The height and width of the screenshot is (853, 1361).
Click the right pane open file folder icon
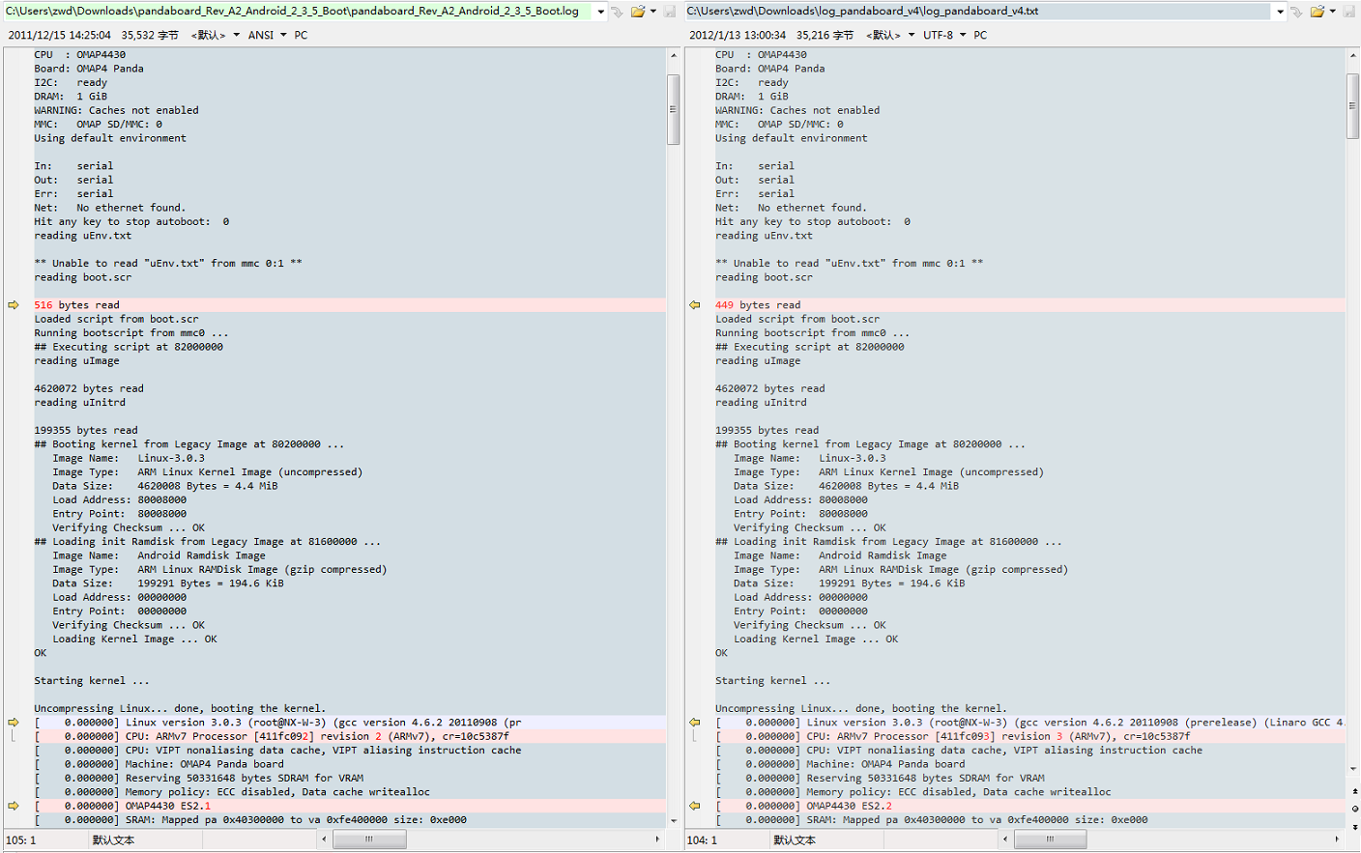pyautogui.click(x=1317, y=12)
